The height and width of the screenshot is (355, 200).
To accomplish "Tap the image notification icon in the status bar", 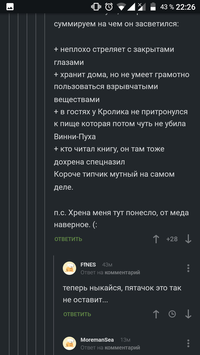I will [10, 7].
